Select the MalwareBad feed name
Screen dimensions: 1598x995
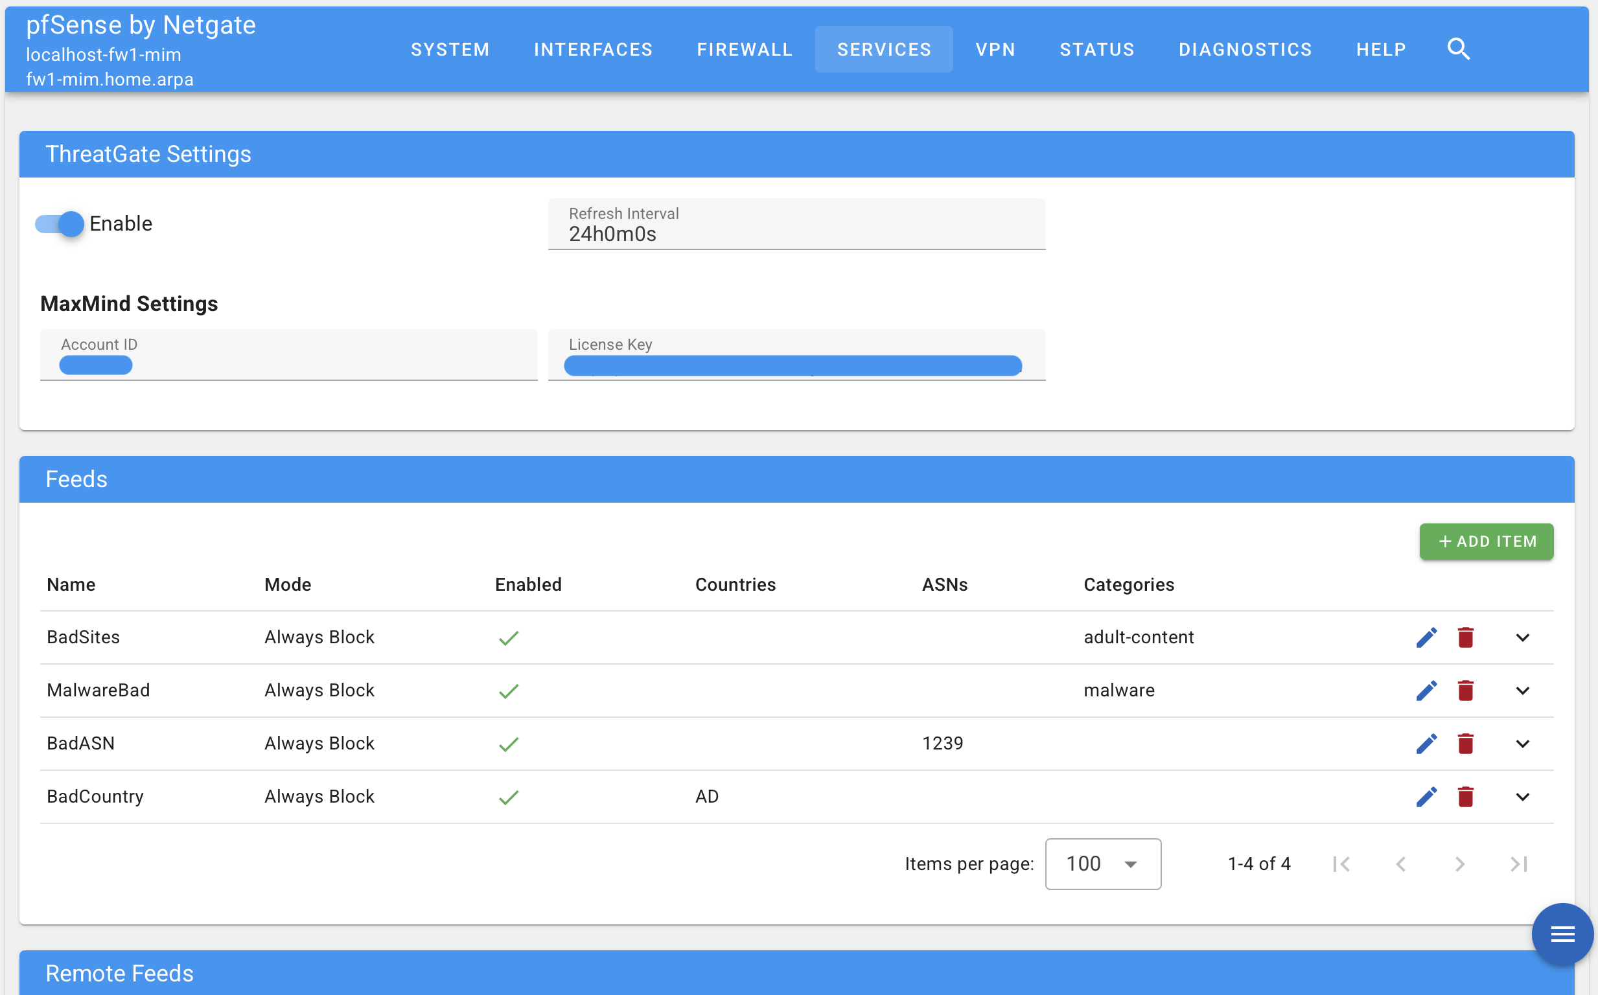(x=98, y=691)
